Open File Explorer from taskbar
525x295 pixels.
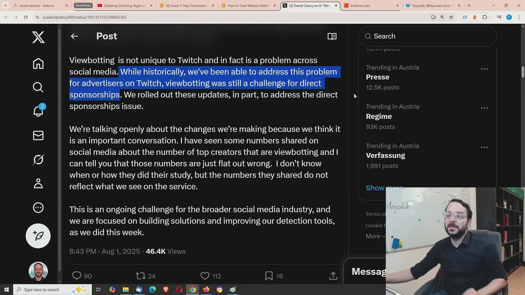click(x=126, y=290)
